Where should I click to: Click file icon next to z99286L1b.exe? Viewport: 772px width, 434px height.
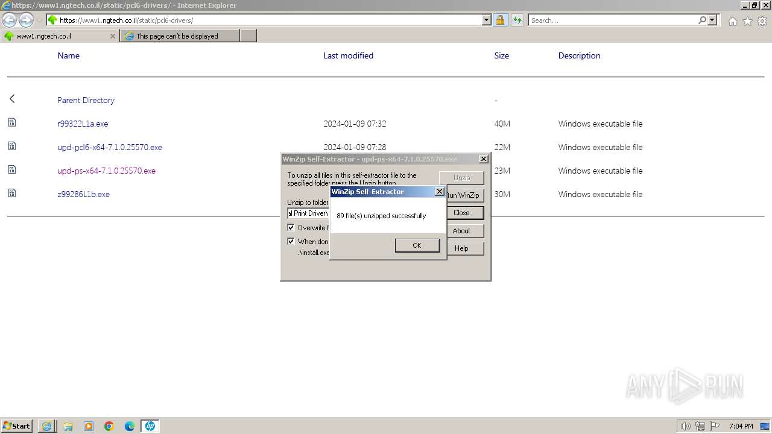click(12, 193)
